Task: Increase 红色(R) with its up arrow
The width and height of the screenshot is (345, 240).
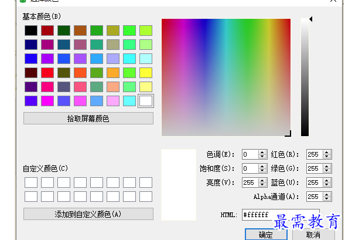Action: click(x=327, y=153)
